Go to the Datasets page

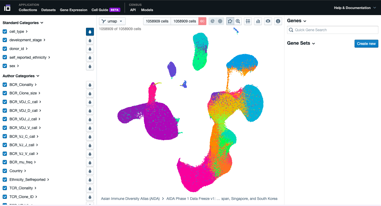48,10
